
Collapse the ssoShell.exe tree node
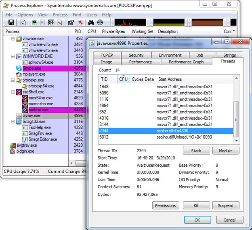pyautogui.click(x=13, y=92)
